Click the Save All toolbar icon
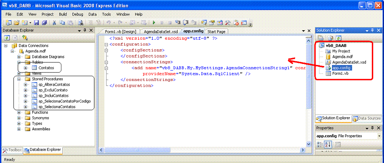Image resolution: width=384 pixels, height=163 pixels. (44, 23)
